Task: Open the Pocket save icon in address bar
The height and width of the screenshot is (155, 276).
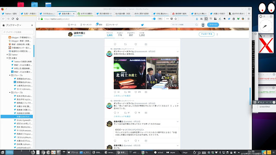Action: (172, 19)
